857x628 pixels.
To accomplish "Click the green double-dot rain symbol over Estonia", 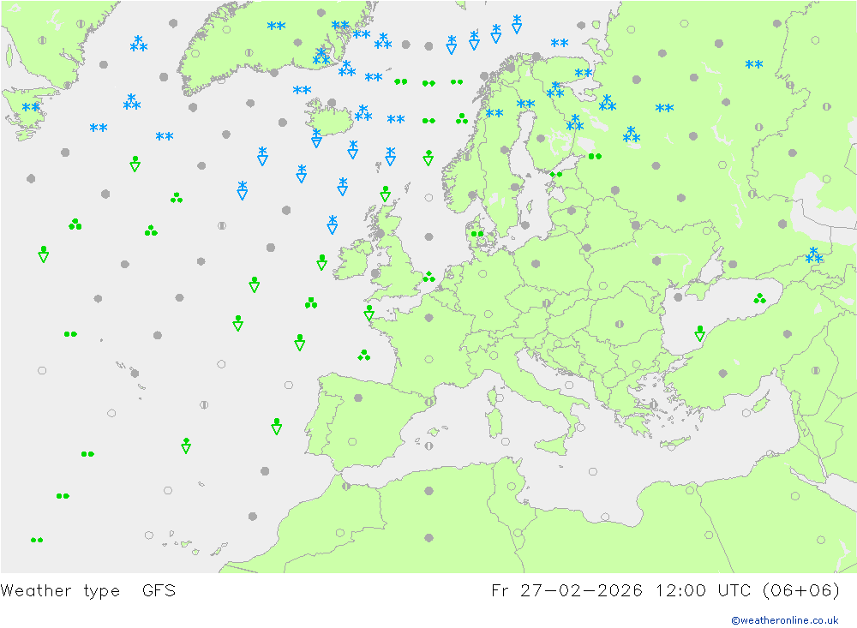I will 556,175.
